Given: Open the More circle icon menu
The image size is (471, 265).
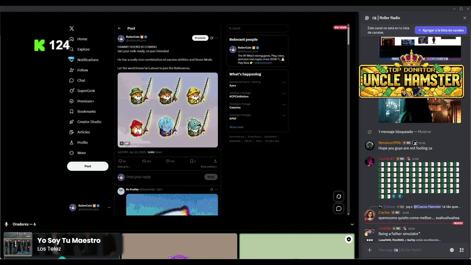Looking at the screenshot, I should [x=72, y=153].
